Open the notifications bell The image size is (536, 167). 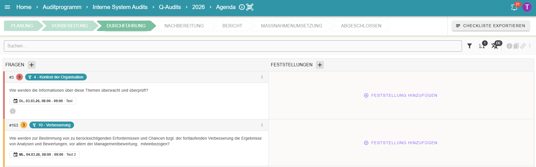tap(514, 7)
